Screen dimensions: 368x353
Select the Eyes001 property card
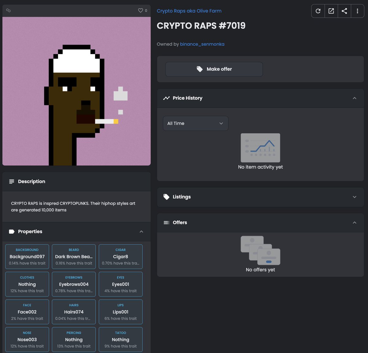pyautogui.click(x=121, y=284)
